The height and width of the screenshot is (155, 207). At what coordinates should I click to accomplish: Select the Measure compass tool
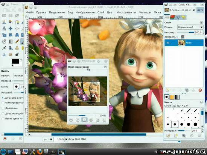[4, 28]
